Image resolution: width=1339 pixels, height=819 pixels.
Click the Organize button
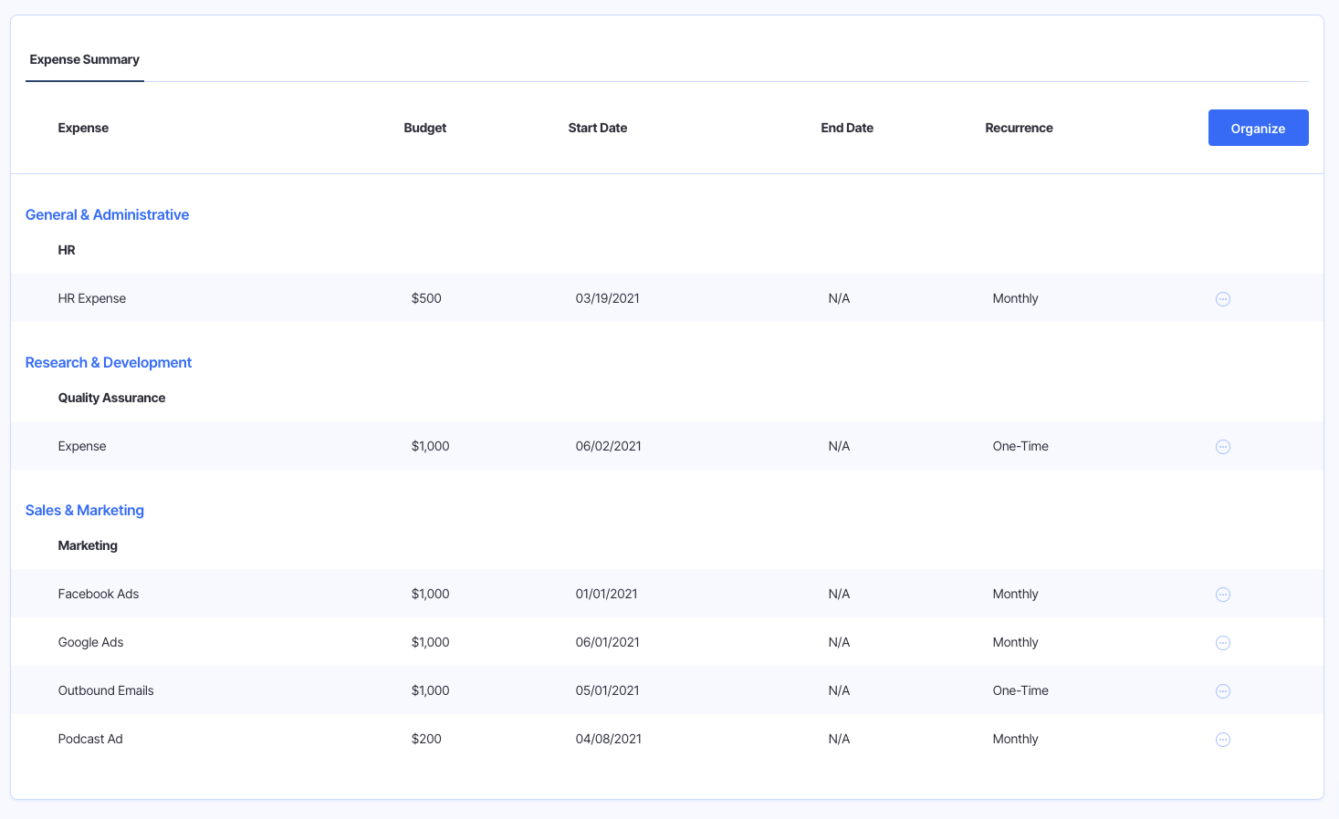pos(1258,128)
